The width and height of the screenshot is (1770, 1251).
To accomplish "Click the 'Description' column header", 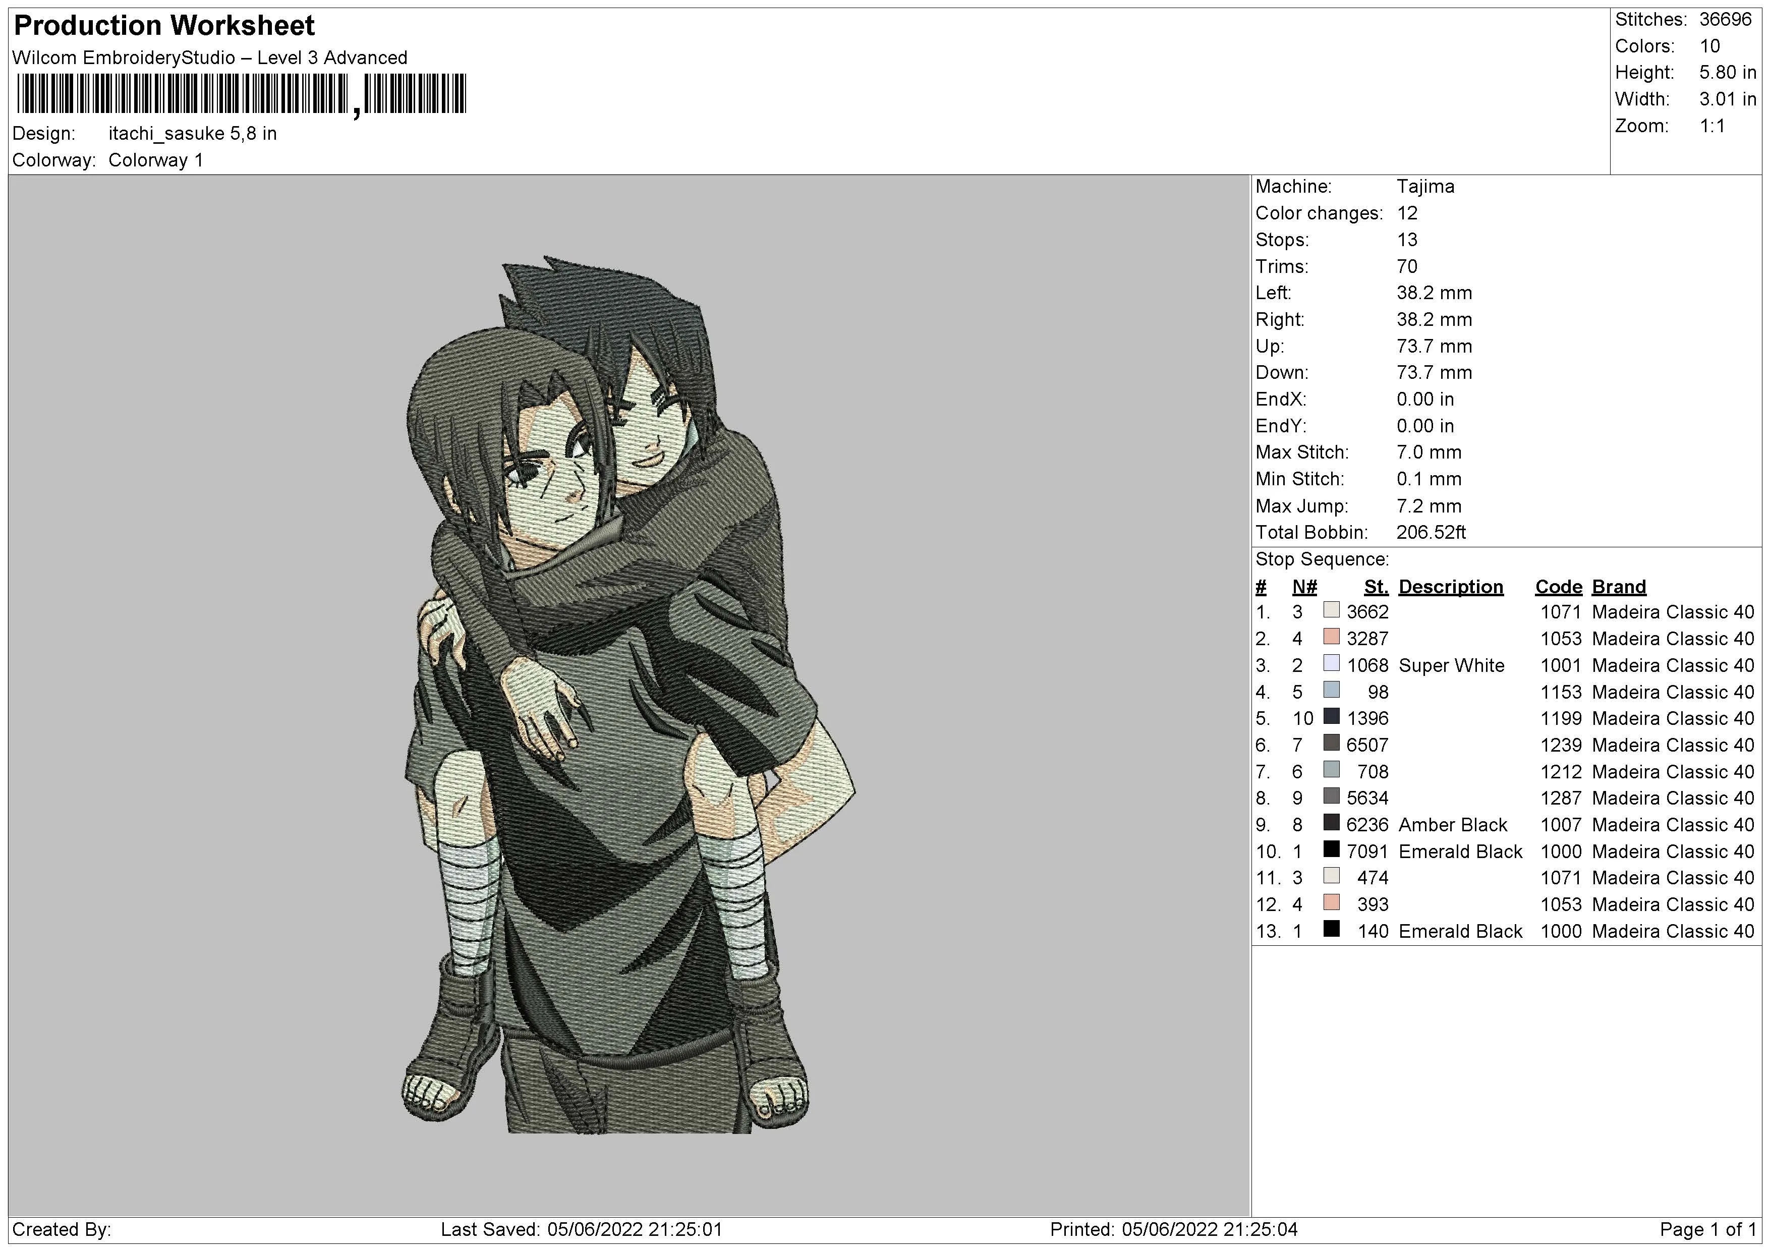I will [x=1451, y=587].
